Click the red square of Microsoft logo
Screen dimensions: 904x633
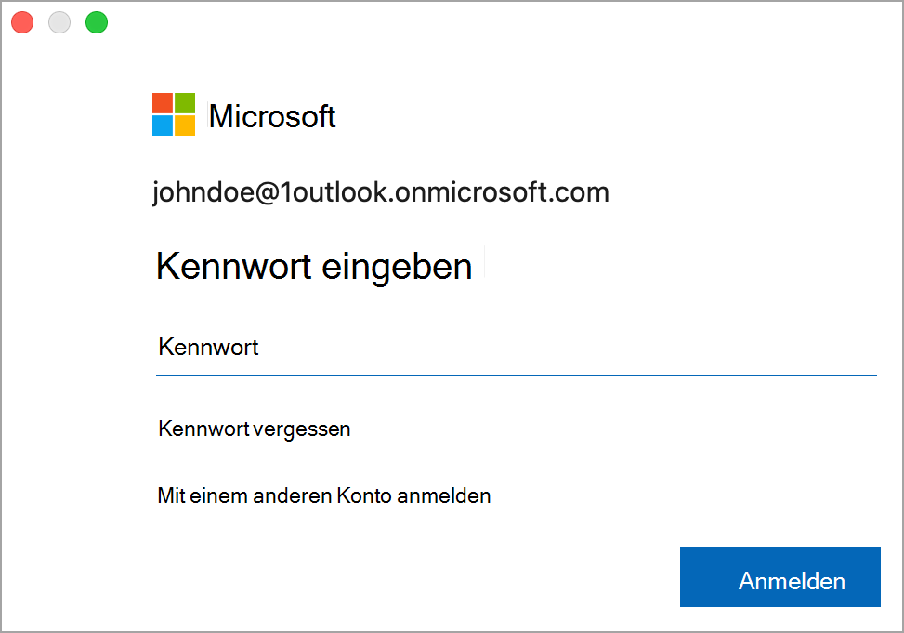[163, 102]
